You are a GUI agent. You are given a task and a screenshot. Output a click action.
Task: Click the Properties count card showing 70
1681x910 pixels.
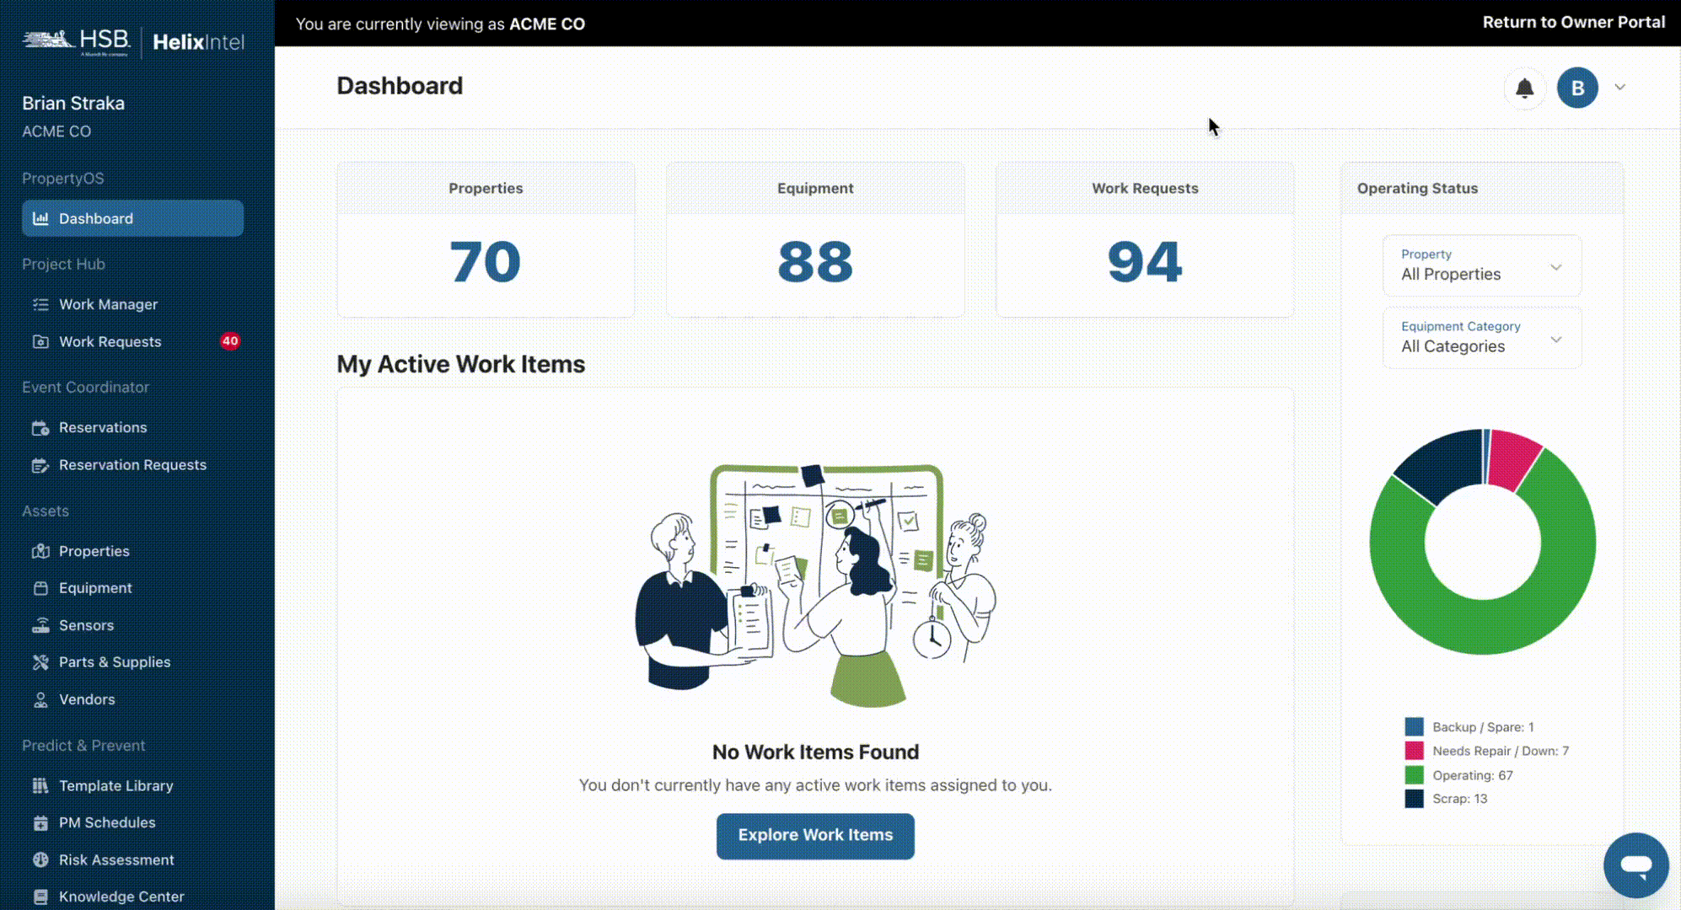pyautogui.click(x=486, y=239)
